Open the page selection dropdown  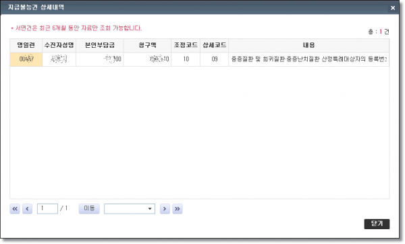[130, 209]
